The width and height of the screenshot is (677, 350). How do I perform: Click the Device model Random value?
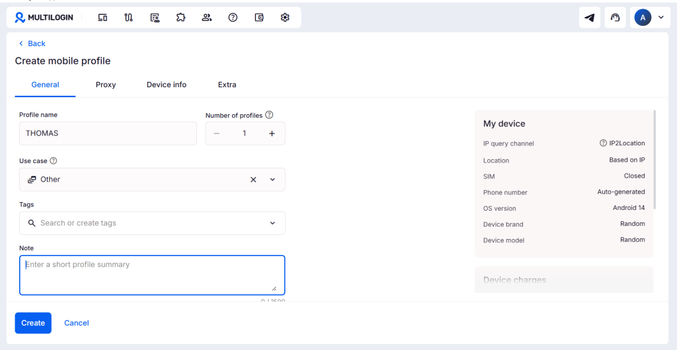[633, 240]
